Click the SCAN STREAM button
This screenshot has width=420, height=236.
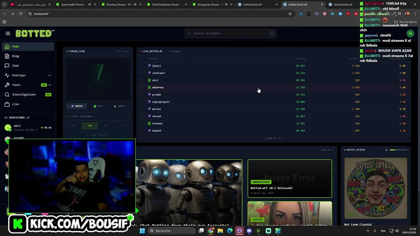pos(98,135)
